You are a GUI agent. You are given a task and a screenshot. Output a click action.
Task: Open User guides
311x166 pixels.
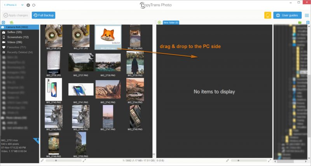click(x=287, y=15)
